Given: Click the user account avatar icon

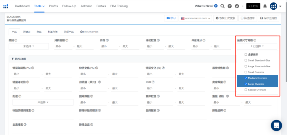Looking at the screenshot, I should [274, 6].
